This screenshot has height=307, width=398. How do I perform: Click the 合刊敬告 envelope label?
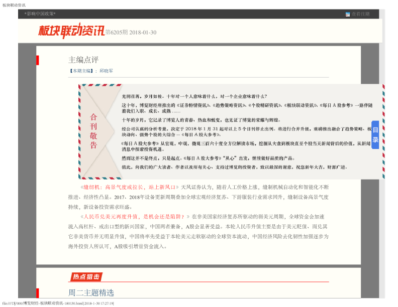pyautogui.click(x=93, y=131)
